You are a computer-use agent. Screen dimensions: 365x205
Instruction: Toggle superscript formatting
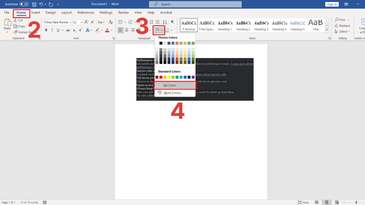tap(80, 30)
